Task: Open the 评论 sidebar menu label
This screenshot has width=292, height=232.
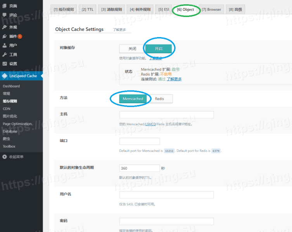Action: [x=13, y=15]
